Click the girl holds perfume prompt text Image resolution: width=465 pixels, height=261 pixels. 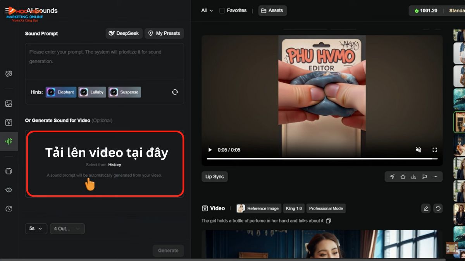point(263,221)
